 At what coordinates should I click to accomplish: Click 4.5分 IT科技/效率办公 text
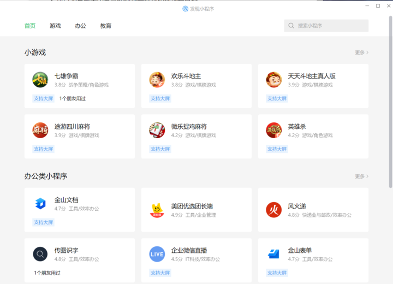point(195,259)
